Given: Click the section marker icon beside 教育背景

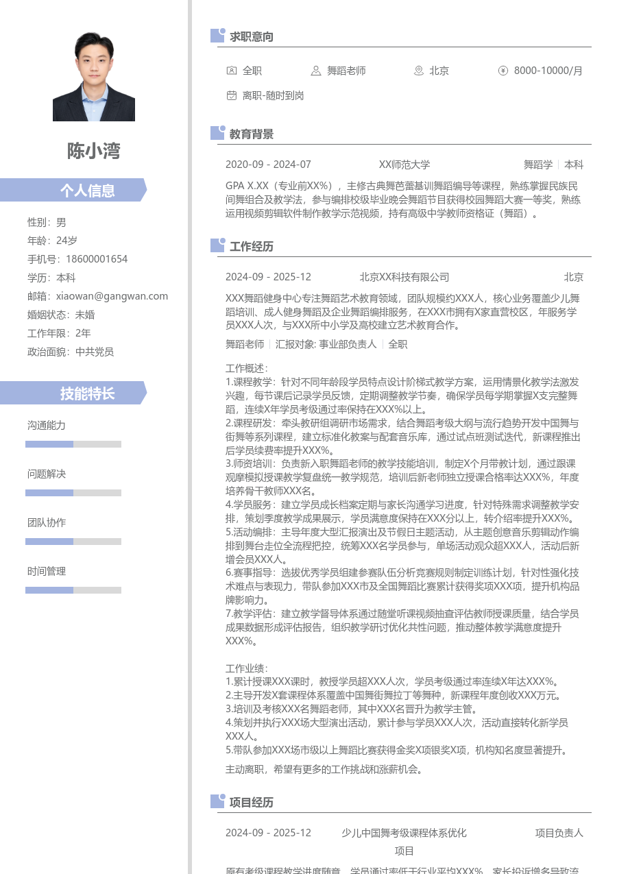Looking at the screenshot, I should click(216, 134).
